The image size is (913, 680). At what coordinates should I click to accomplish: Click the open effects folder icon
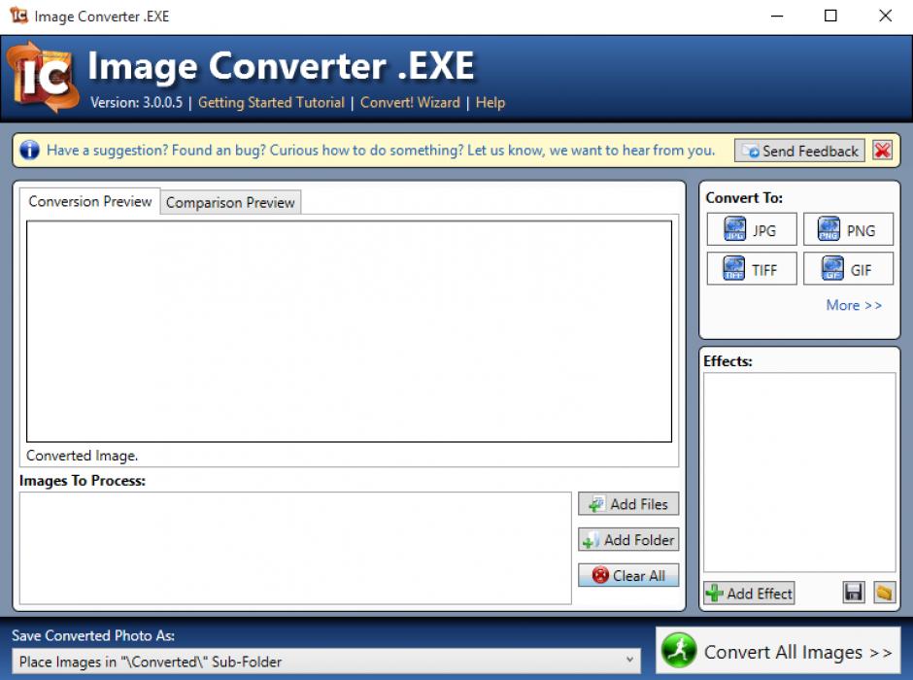click(884, 593)
